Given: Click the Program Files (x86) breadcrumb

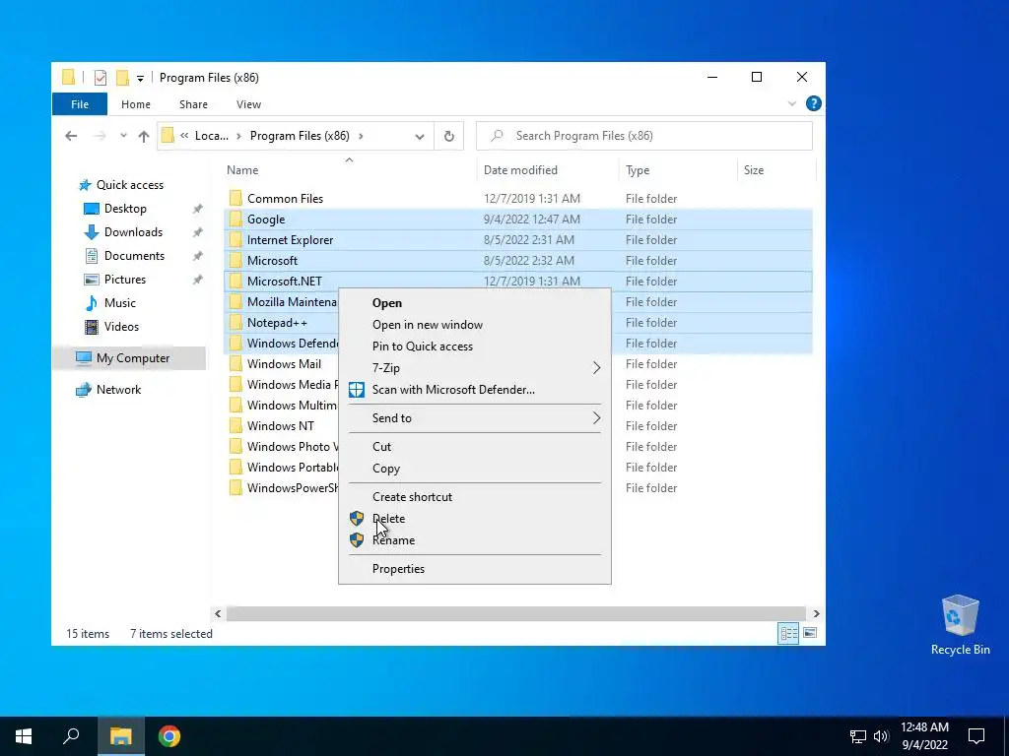Looking at the screenshot, I should tap(300, 136).
